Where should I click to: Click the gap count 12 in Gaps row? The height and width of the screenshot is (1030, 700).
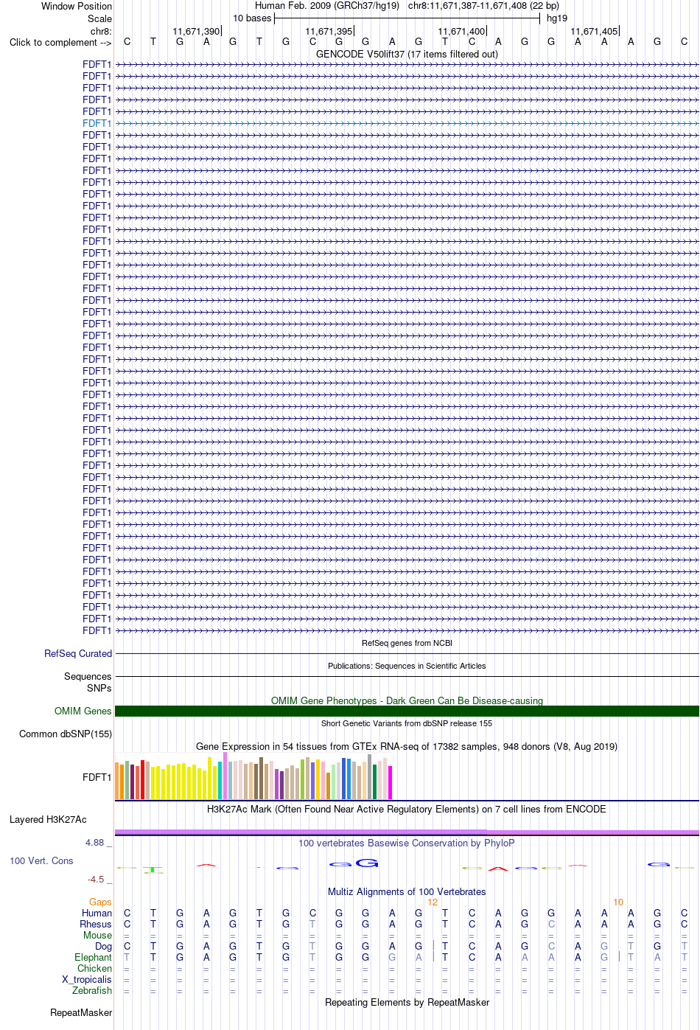coord(433,902)
